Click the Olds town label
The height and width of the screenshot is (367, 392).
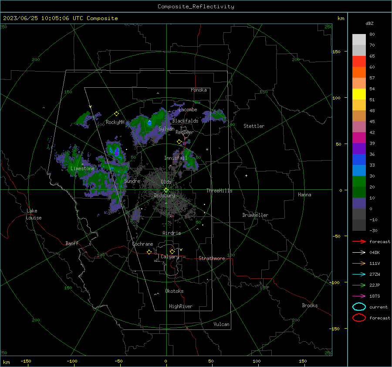click(166, 182)
